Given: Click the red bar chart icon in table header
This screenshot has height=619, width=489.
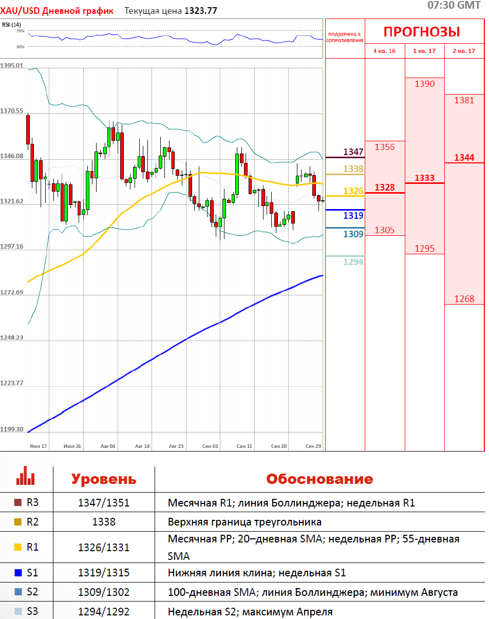Looking at the screenshot, I should [25, 476].
